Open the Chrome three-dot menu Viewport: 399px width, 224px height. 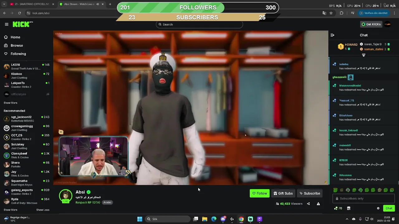click(x=395, y=13)
